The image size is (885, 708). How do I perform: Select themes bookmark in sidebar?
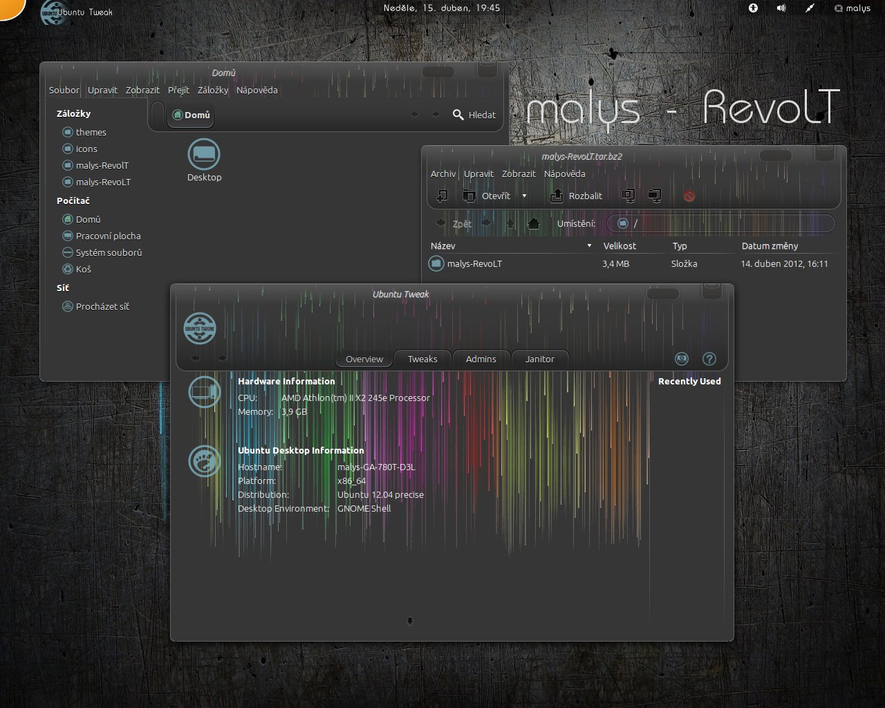84,132
